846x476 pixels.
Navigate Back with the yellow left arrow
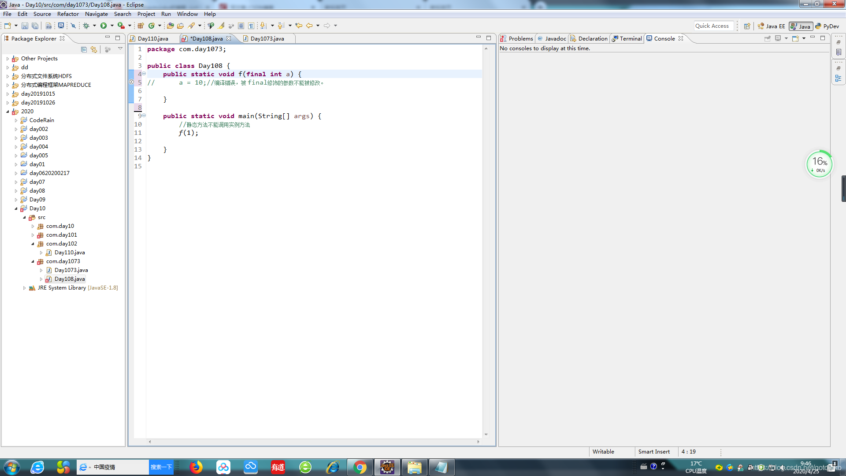click(x=309, y=26)
